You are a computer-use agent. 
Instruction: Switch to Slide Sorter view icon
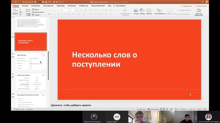167,109
